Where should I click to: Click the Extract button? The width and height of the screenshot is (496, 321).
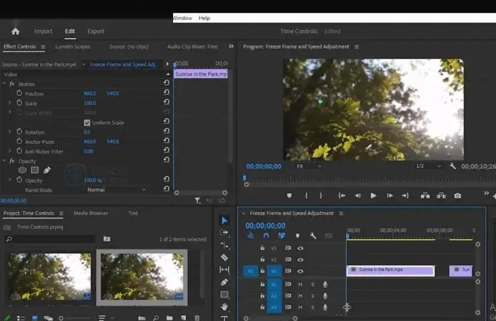pos(441,196)
